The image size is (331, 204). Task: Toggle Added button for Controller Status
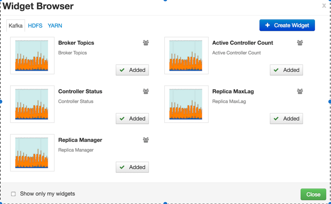point(132,119)
